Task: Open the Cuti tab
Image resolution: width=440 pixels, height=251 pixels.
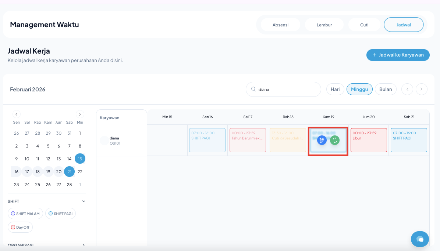Action: (x=364, y=25)
